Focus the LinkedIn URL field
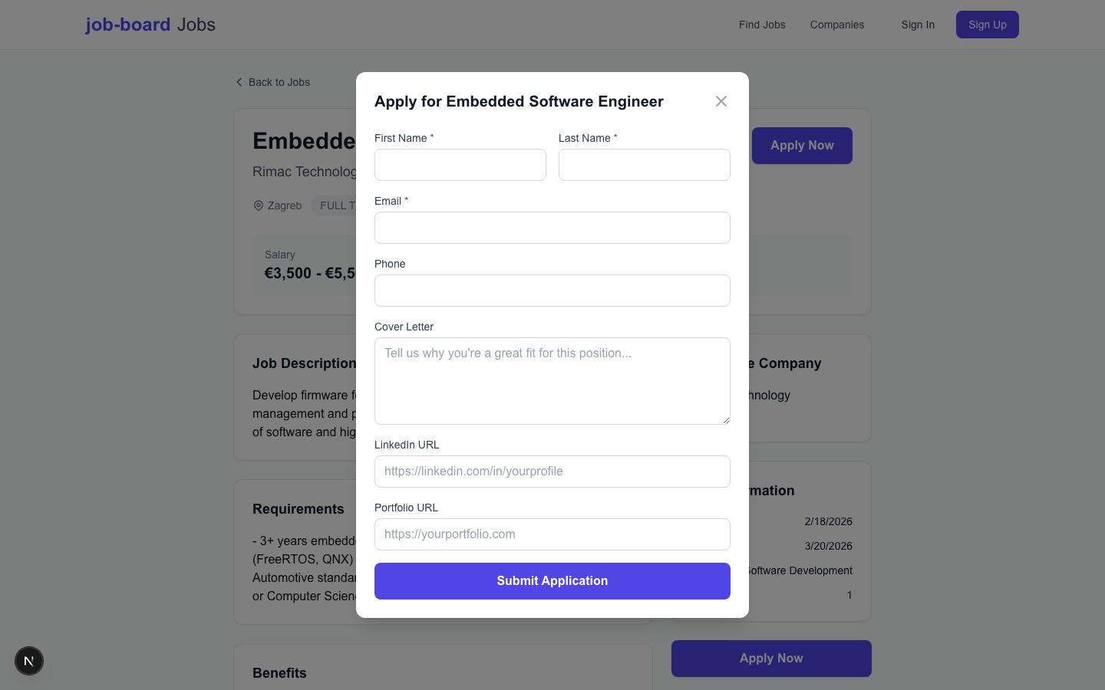1105x690 pixels. click(552, 471)
